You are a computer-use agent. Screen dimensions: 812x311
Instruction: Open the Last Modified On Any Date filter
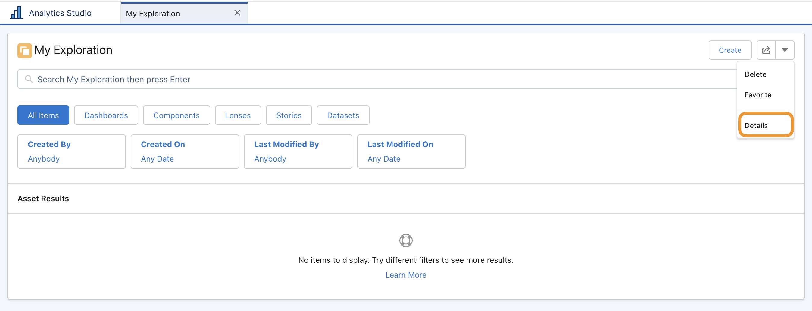pos(411,151)
